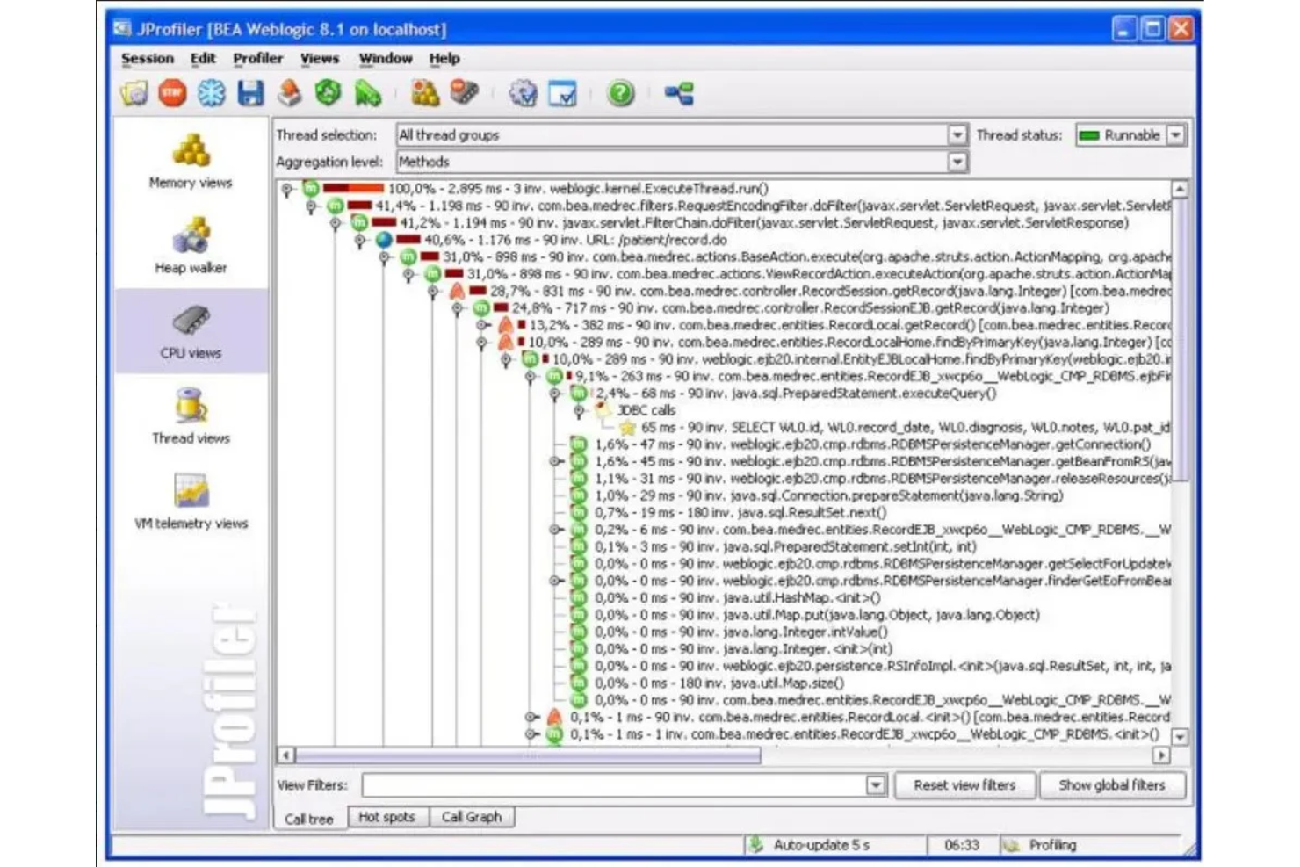Open Thread views
The image size is (1300, 867).
pos(190,417)
